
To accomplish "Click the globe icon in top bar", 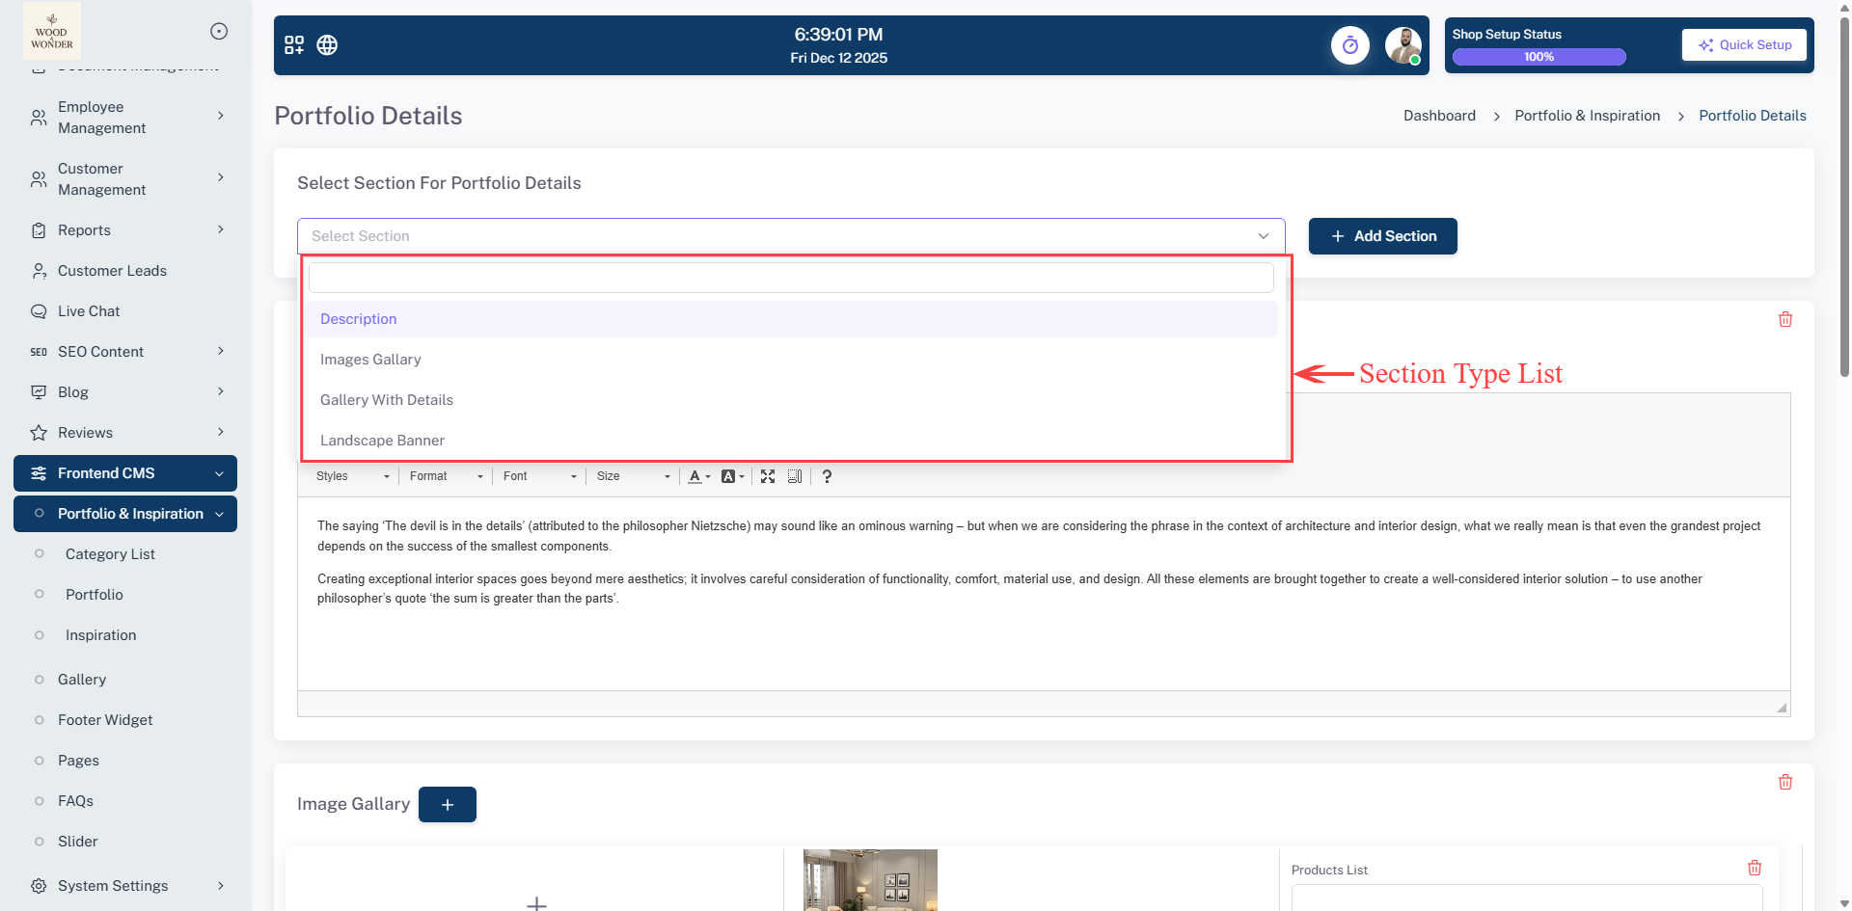I will (x=327, y=45).
